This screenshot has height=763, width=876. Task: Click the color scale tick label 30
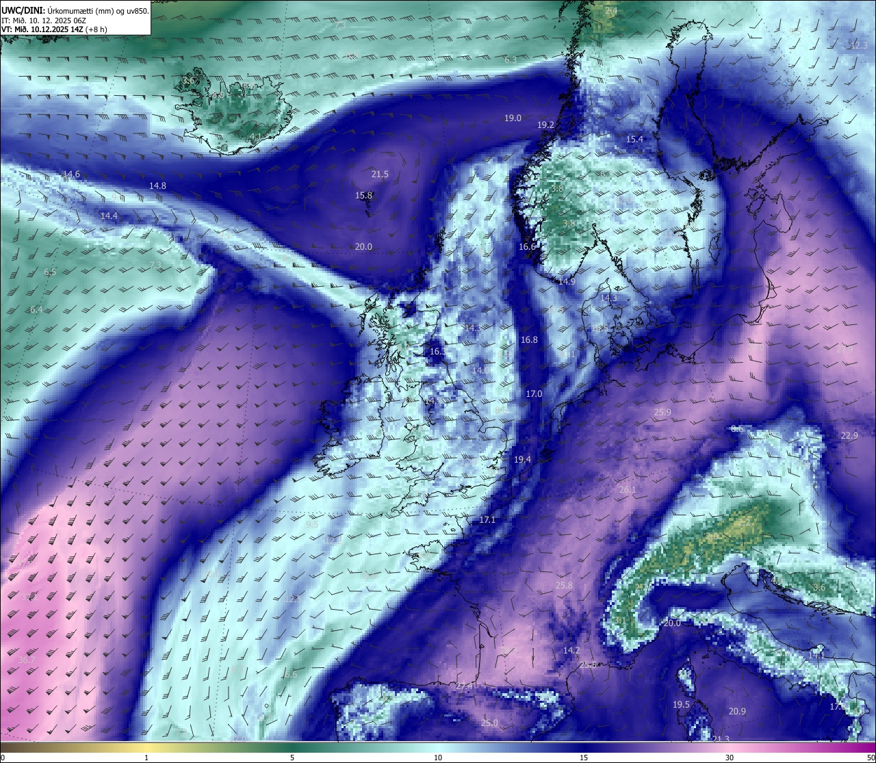pyautogui.click(x=730, y=758)
